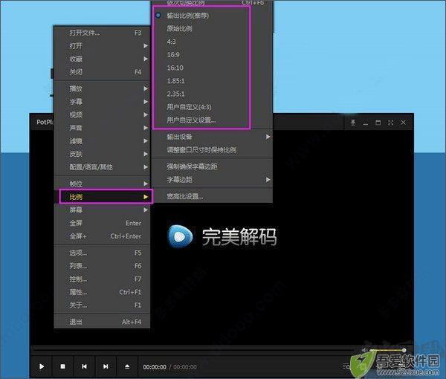Adjust the volume slider
This screenshot has width=446, height=379.
point(387,350)
